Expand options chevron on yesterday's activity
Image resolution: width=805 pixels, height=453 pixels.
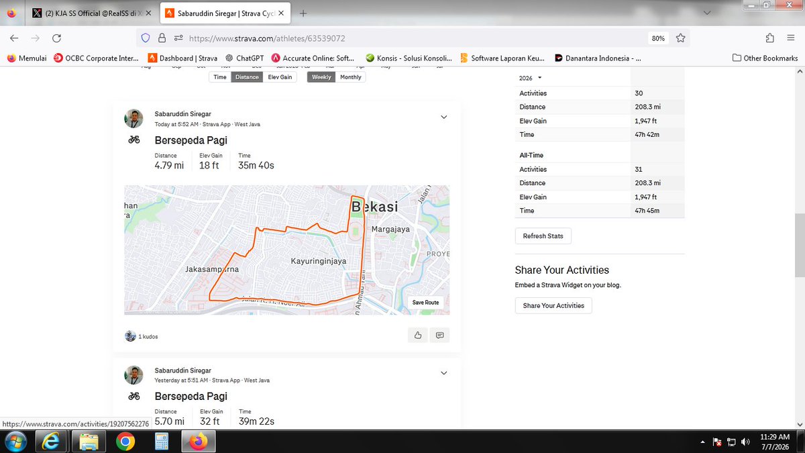click(x=443, y=372)
